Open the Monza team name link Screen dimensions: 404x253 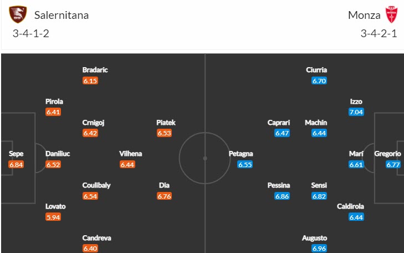click(x=364, y=15)
